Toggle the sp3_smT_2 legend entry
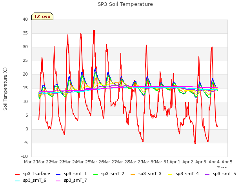The width and height of the screenshot is (251, 188). [109, 174]
